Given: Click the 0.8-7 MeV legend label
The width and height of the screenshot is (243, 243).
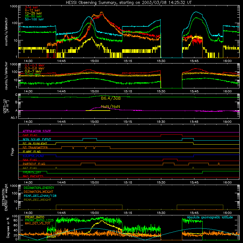Looking at the screenshot, I should 33,71.
